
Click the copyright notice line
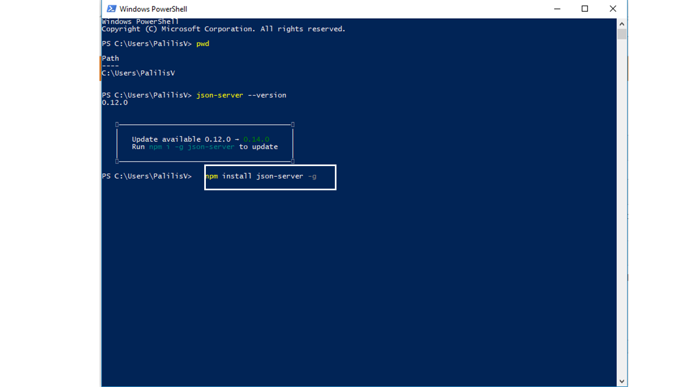(x=223, y=28)
